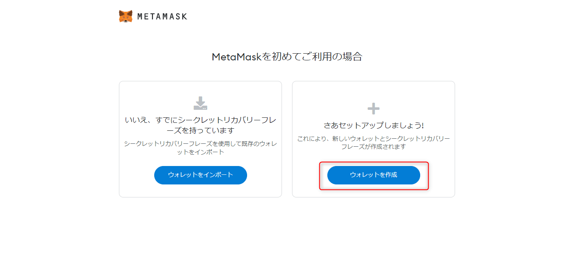Viewport: 574px width, 262px height.
Task: Click the METAMASK wordmark text
Action: tap(162, 17)
